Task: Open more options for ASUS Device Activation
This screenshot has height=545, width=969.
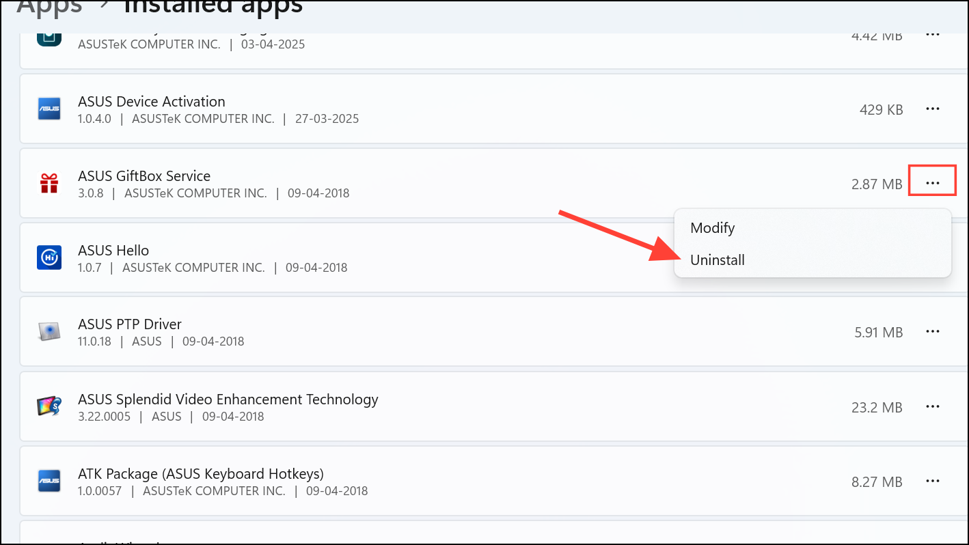Action: [x=932, y=109]
